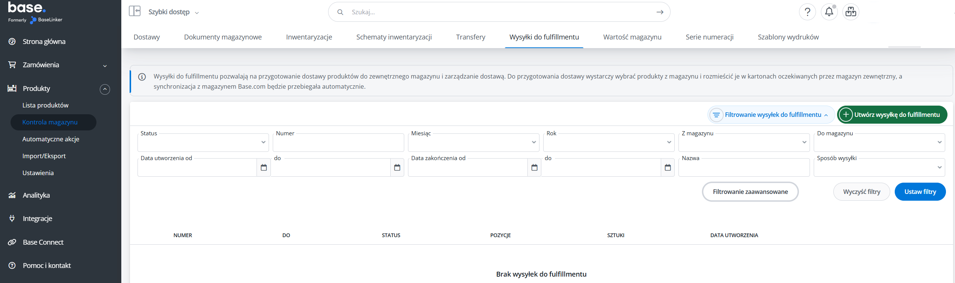Open notifications bell icon
This screenshot has width=955, height=283.
click(829, 12)
